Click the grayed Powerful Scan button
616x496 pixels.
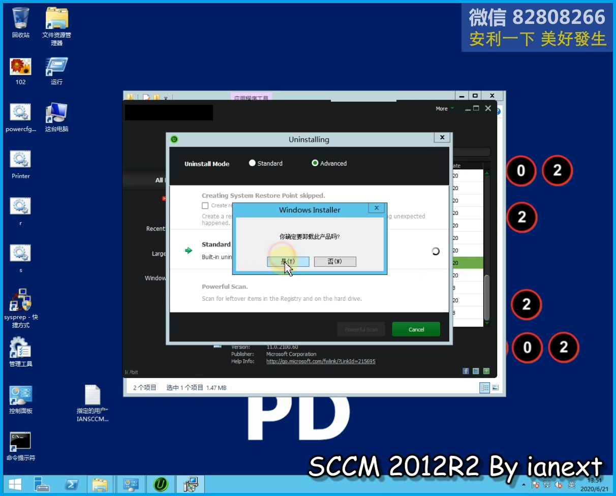pos(361,329)
